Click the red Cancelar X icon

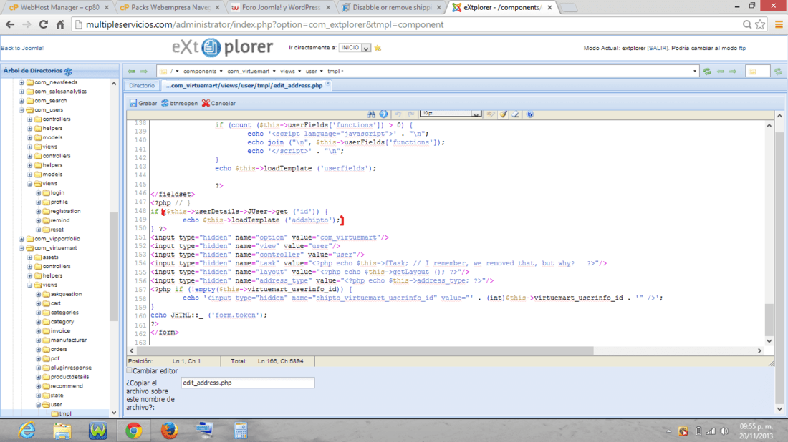(x=206, y=103)
